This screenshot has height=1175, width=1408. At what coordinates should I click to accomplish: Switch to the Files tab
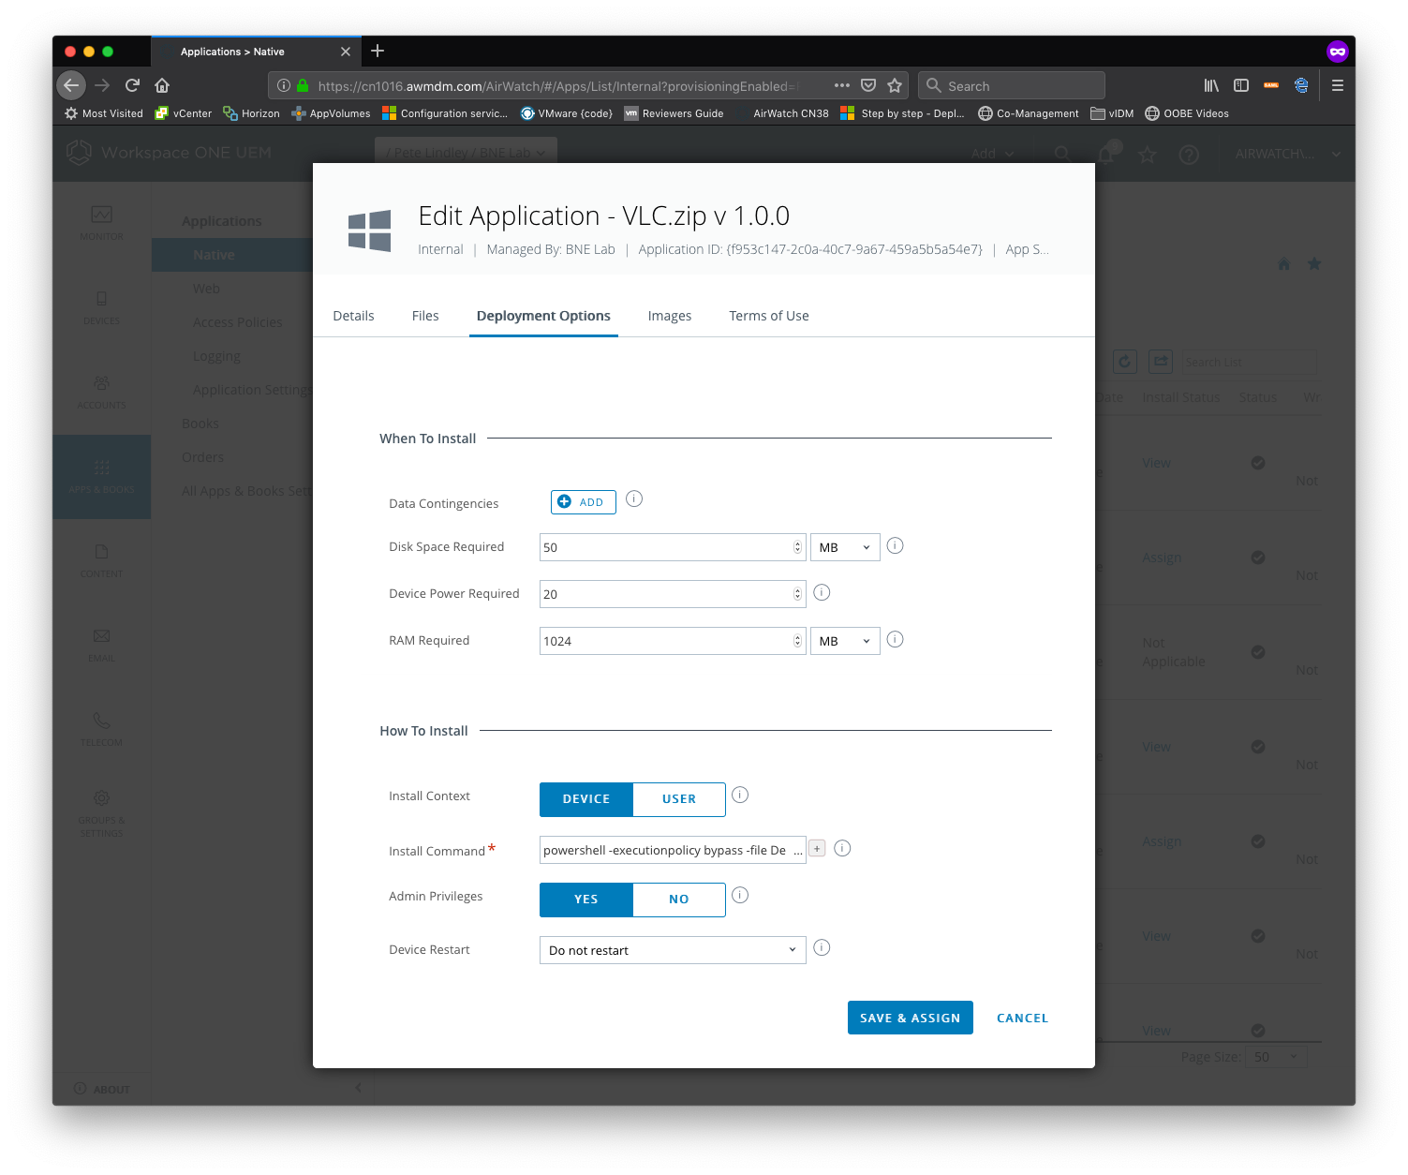coord(425,316)
